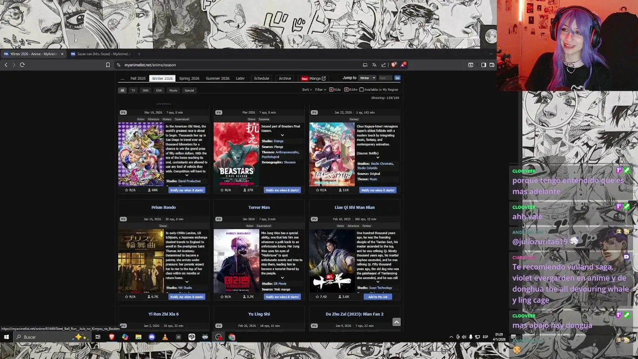Toggle the browser sidebar panel icon

483,65
